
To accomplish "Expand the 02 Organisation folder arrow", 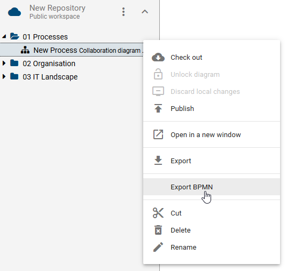I will (4, 63).
